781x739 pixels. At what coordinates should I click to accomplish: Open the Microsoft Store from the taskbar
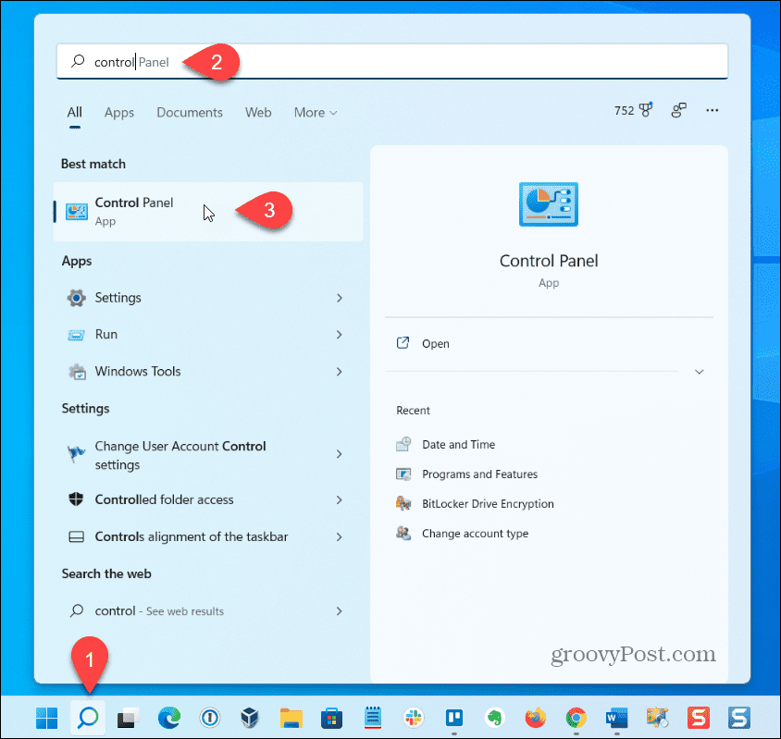[331, 717]
